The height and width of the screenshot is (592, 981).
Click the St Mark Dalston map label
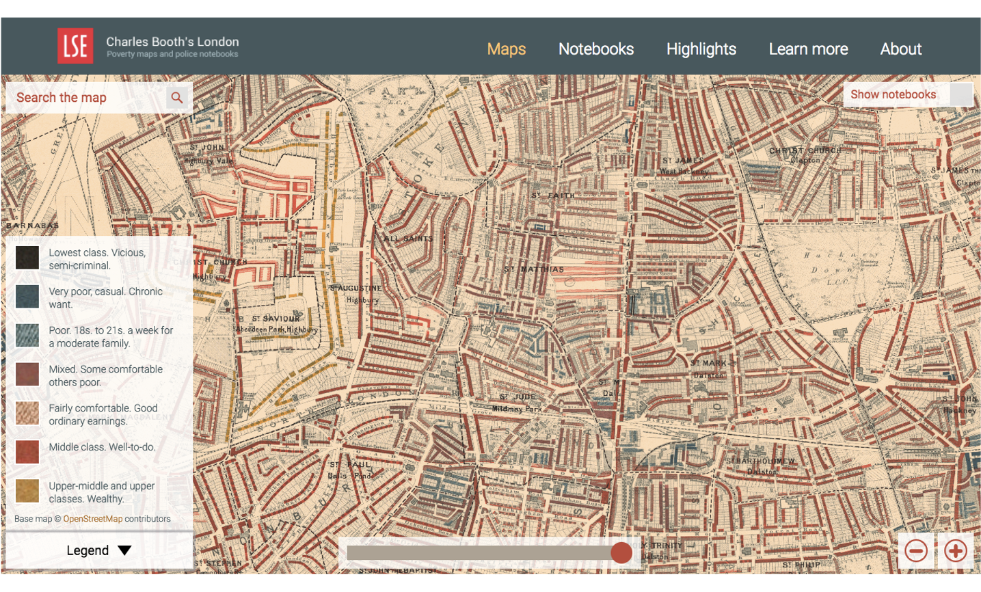tap(709, 369)
